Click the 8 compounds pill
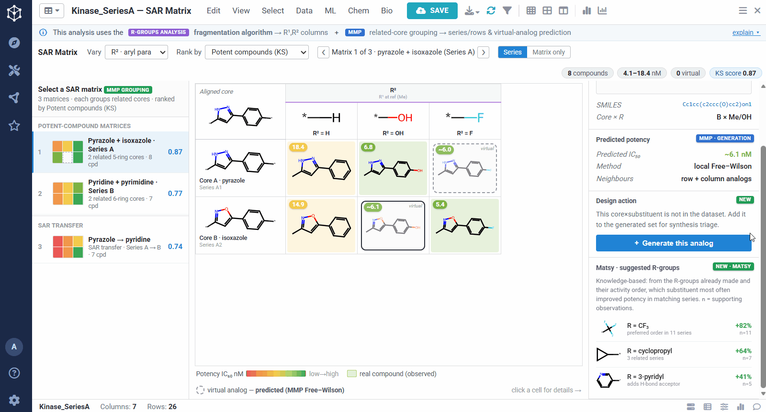This screenshot has width=766, height=412. 587,73
